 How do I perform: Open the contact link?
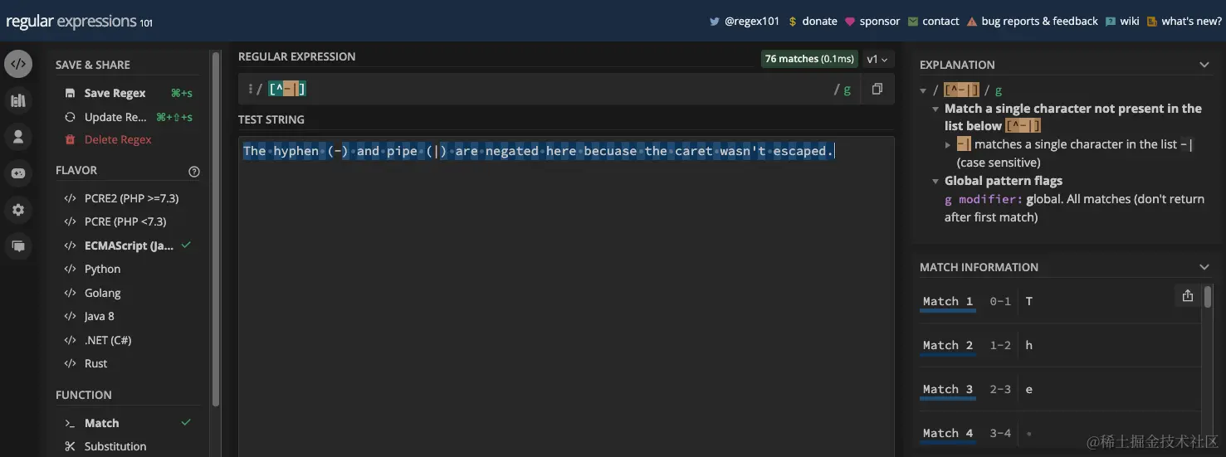(940, 22)
